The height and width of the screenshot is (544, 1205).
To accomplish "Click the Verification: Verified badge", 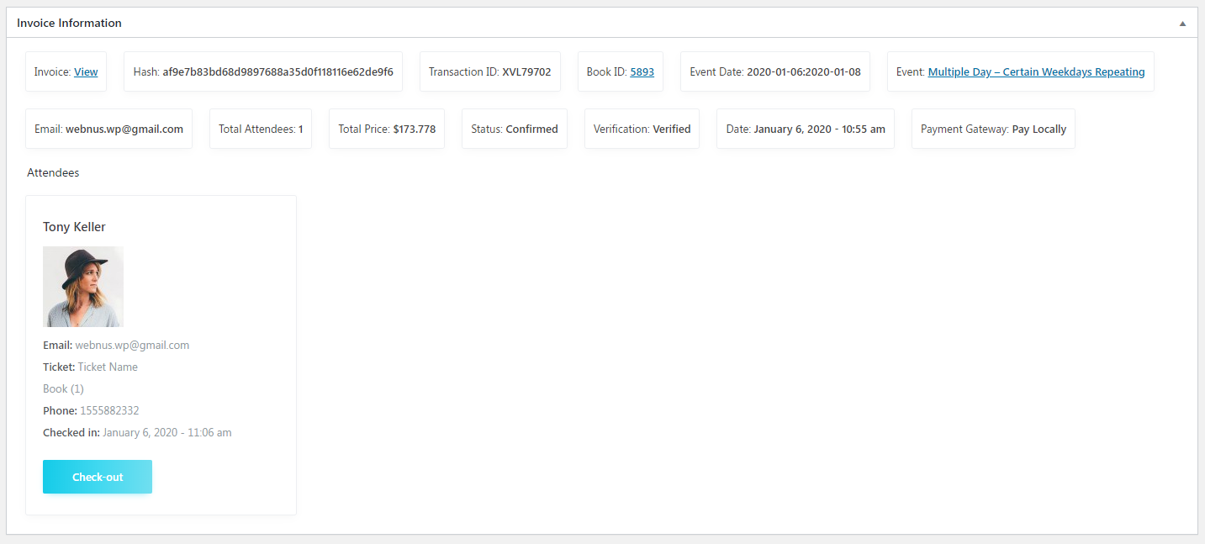I will (642, 129).
